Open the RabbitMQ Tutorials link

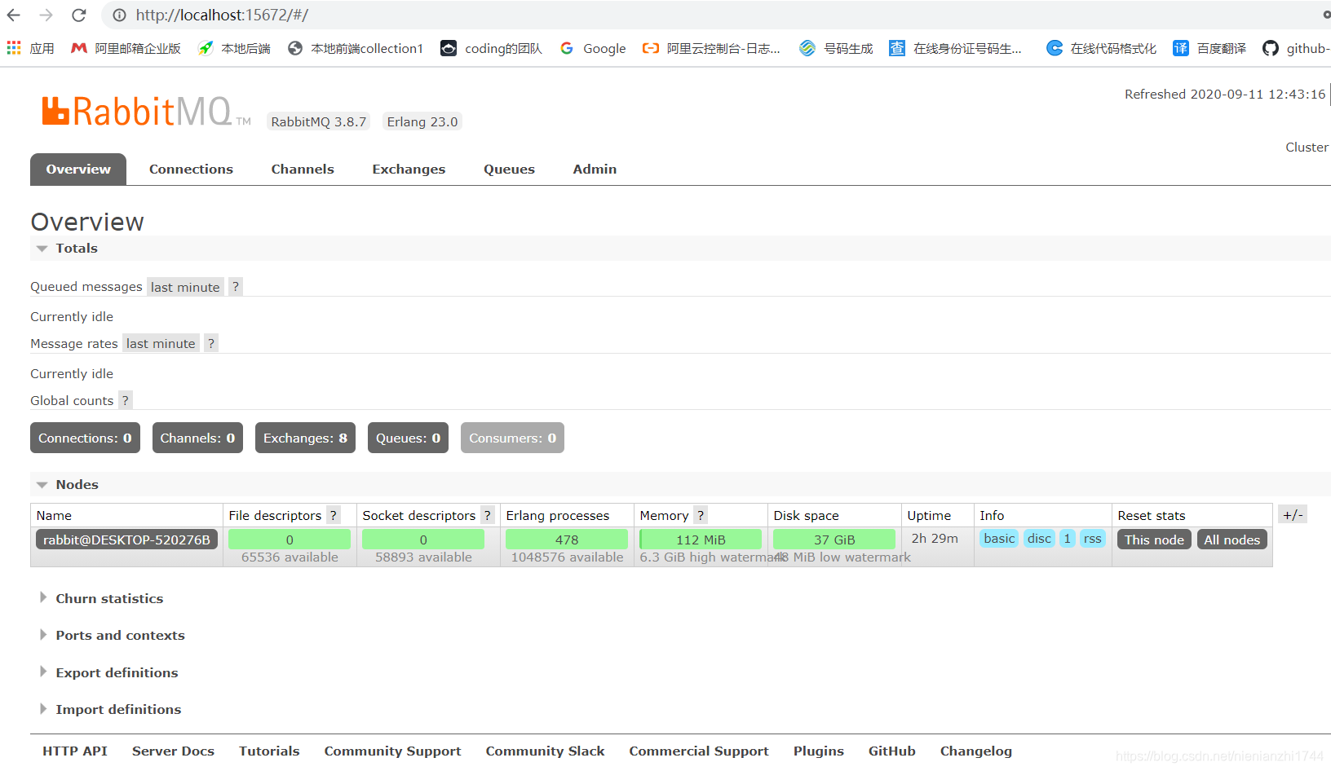[269, 751]
